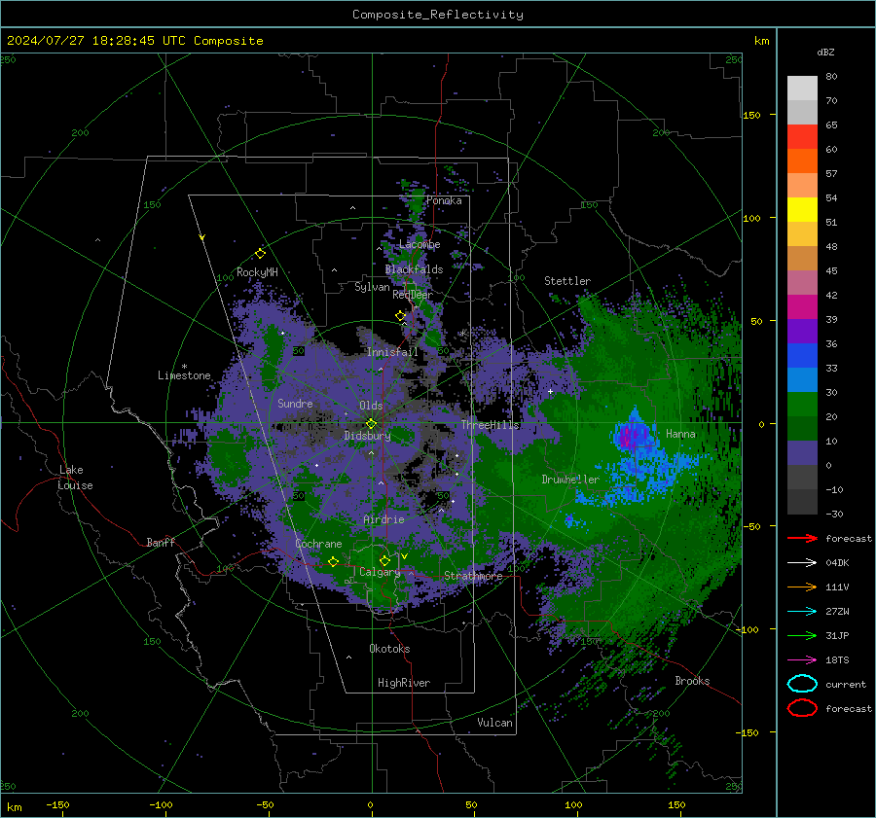The height and width of the screenshot is (818, 876).
Task: Select the Drumheller label on map
Action: point(570,480)
